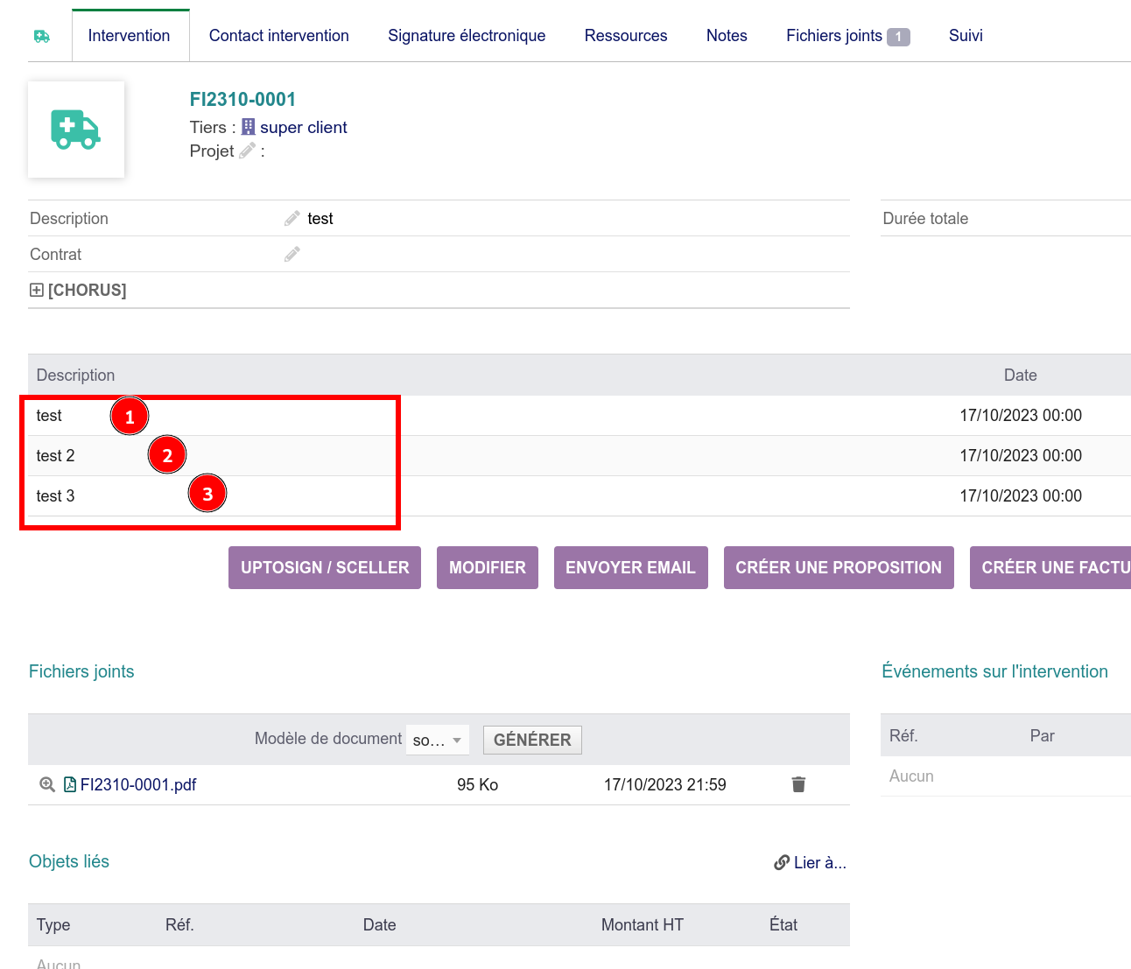Open the super client link
This screenshot has height=969, width=1131.
point(304,127)
